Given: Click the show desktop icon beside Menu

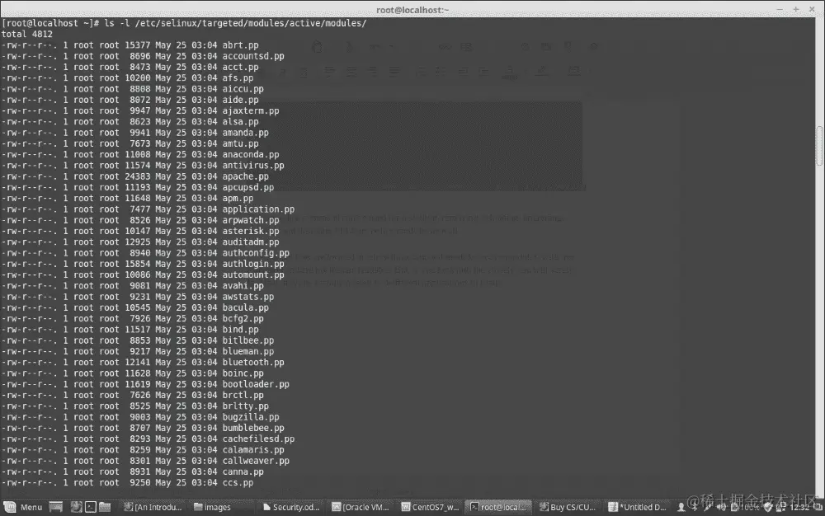Looking at the screenshot, I should click(x=56, y=507).
